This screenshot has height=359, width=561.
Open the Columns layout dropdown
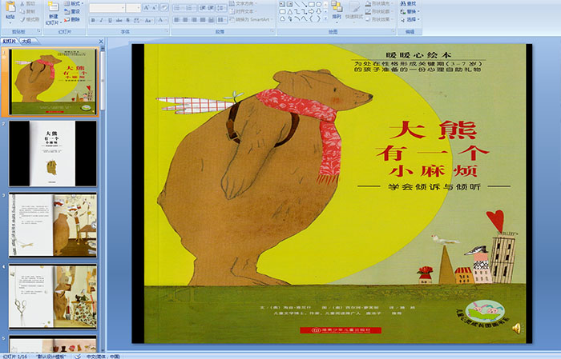[x=221, y=20]
